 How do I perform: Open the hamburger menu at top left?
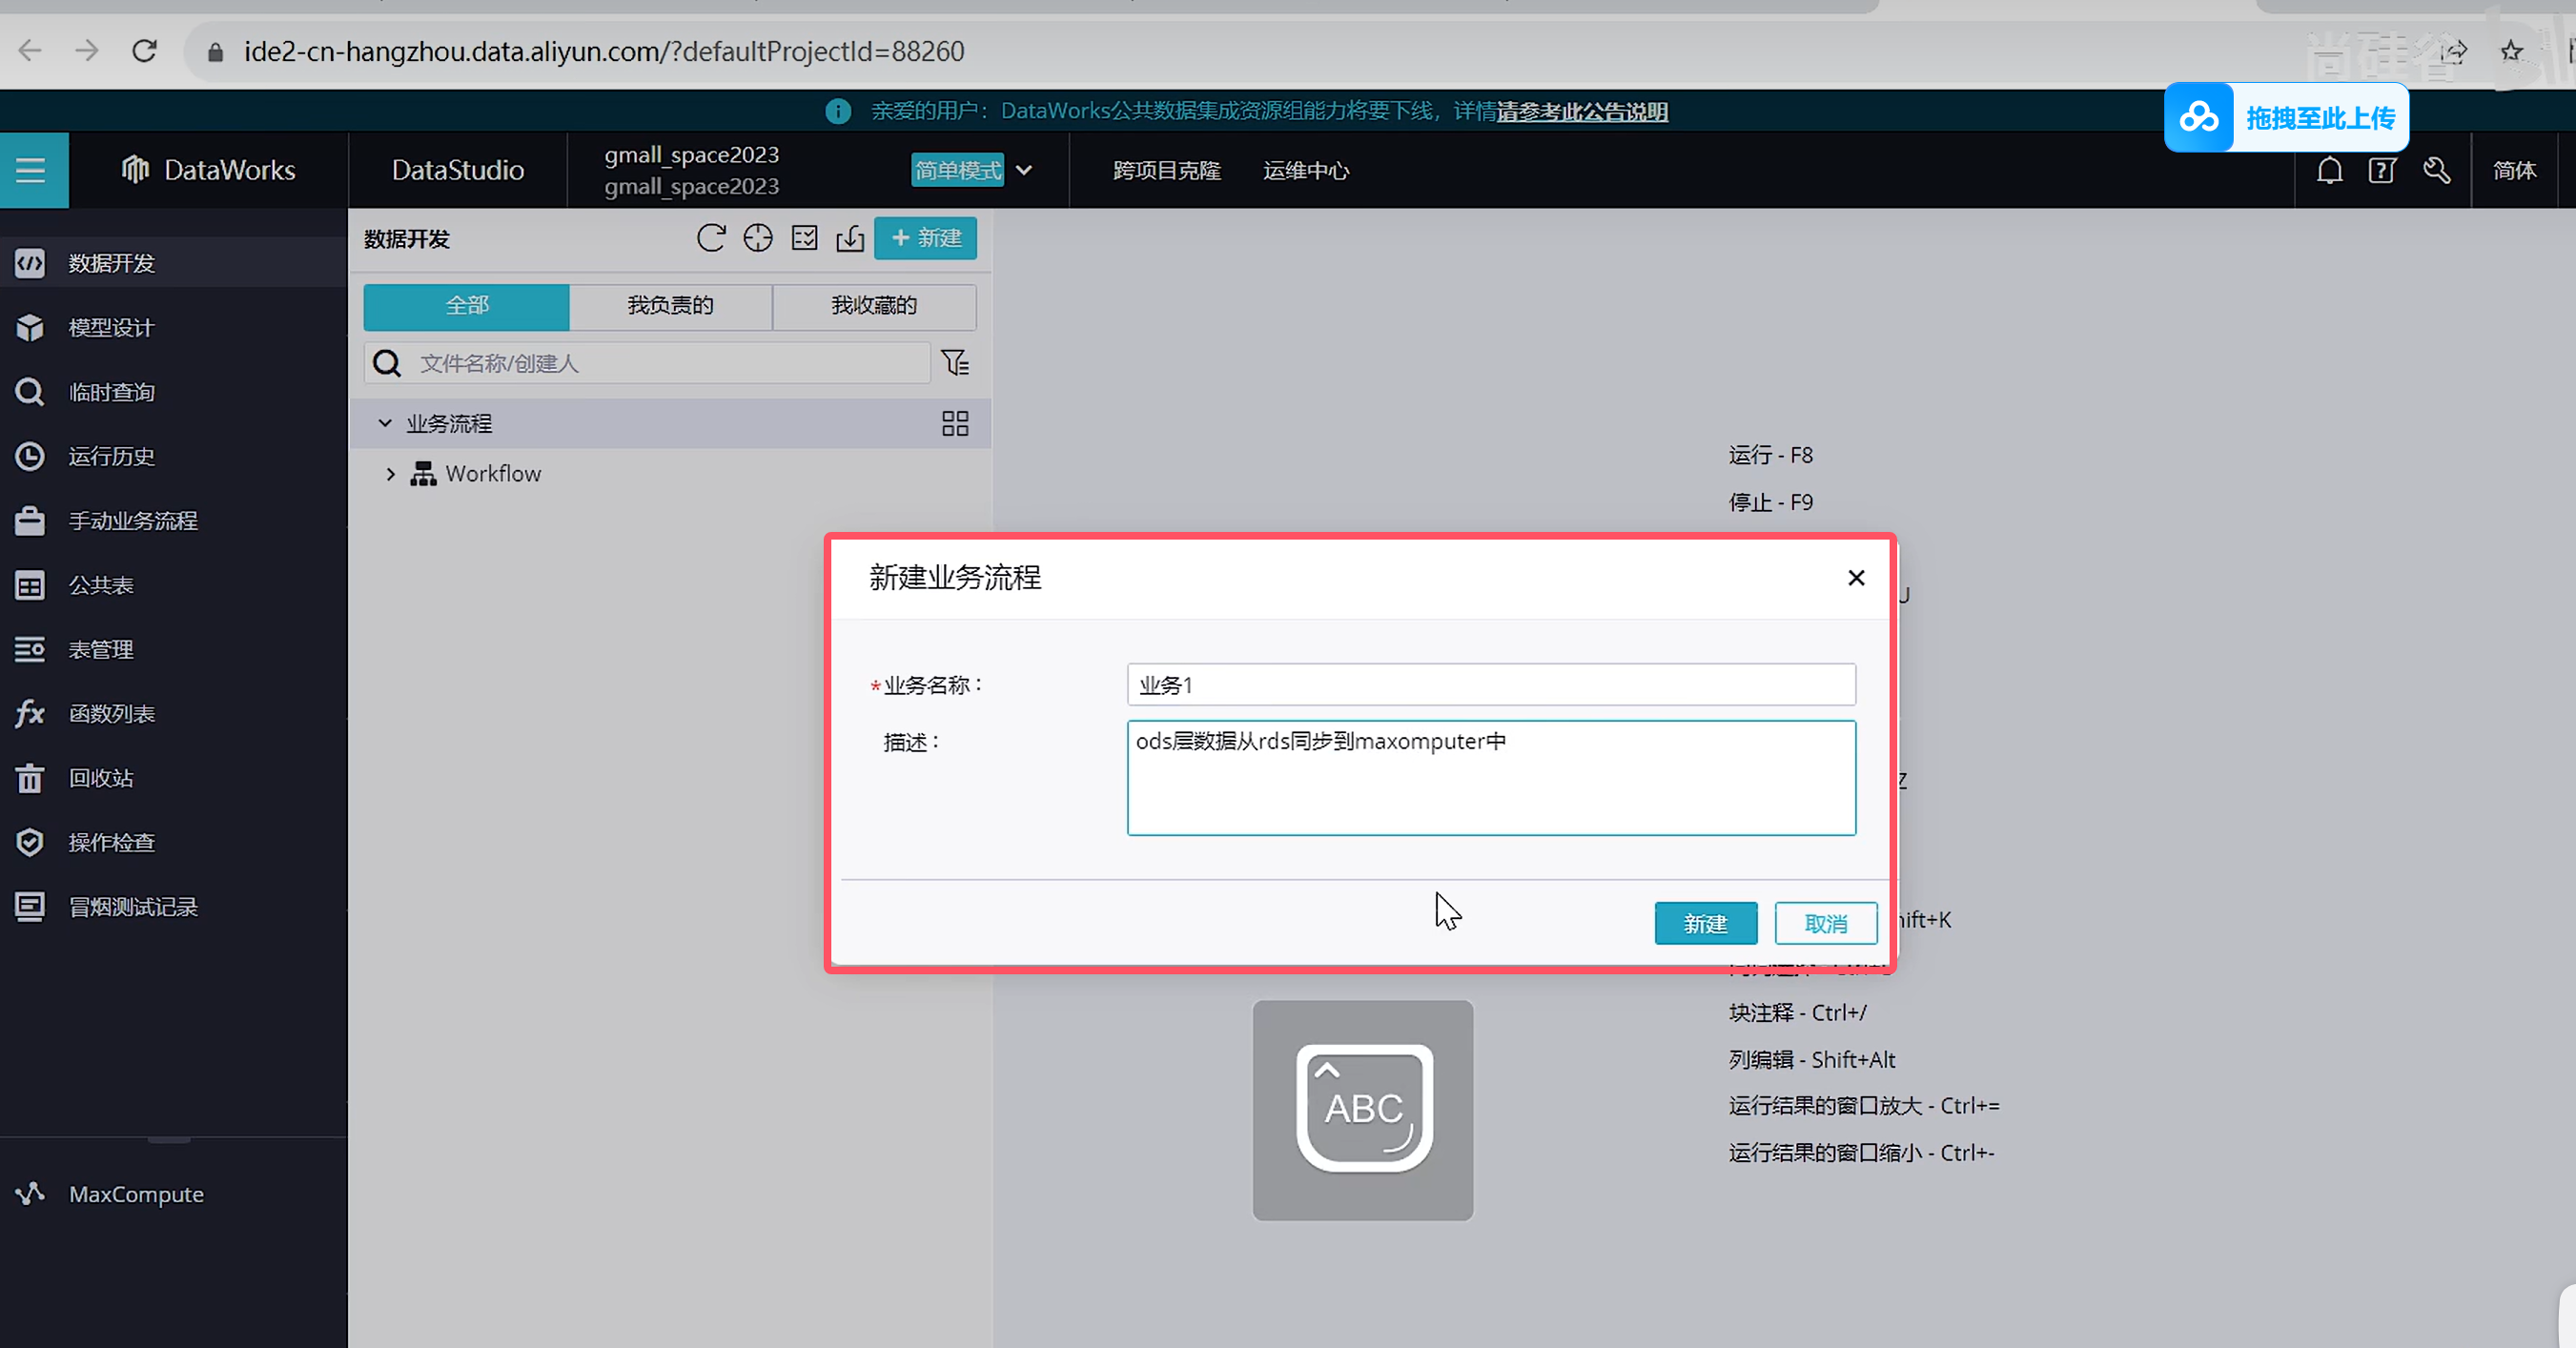31,170
